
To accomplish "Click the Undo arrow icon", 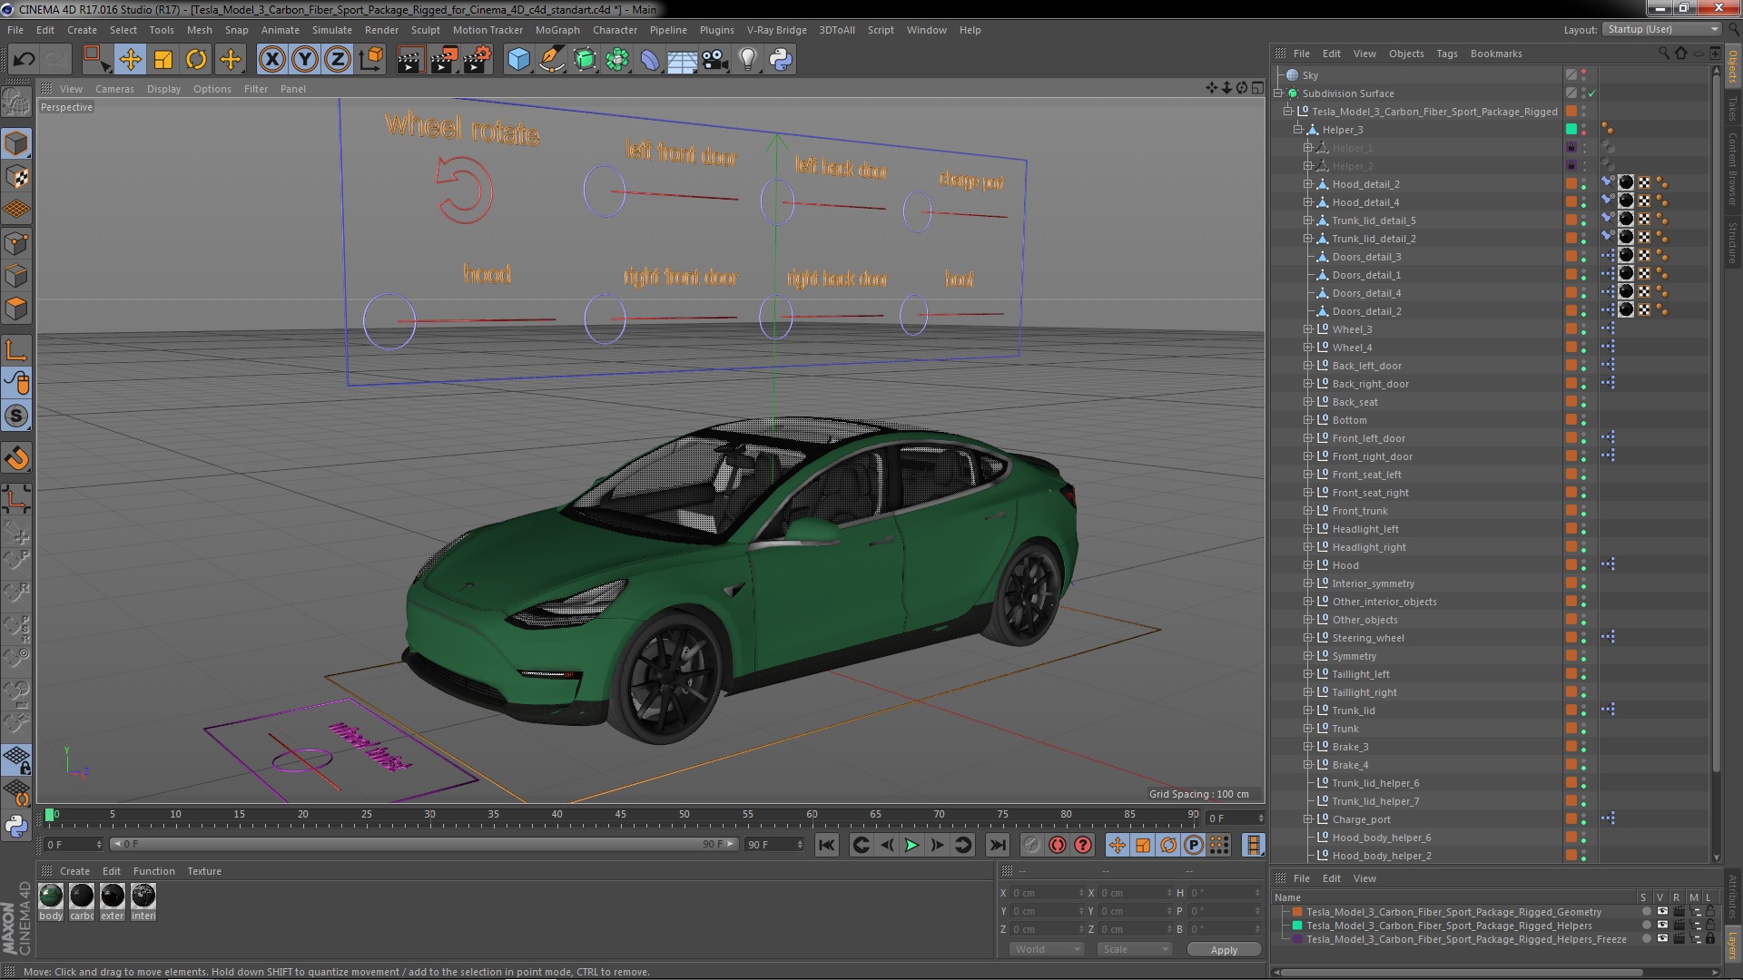I will pyautogui.click(x=24, y=60).
